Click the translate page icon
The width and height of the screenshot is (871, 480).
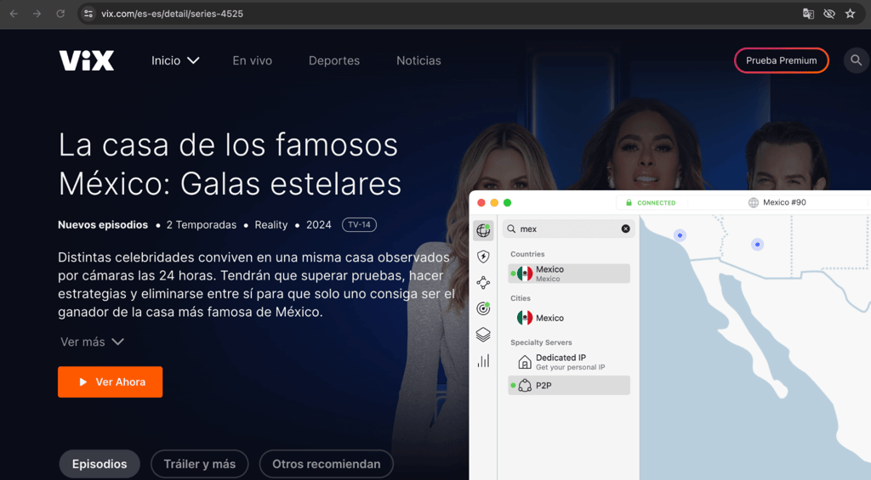808,14
